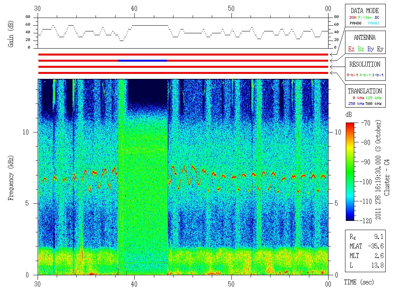Click the DATA MODE legend title

tap(365, 11)
